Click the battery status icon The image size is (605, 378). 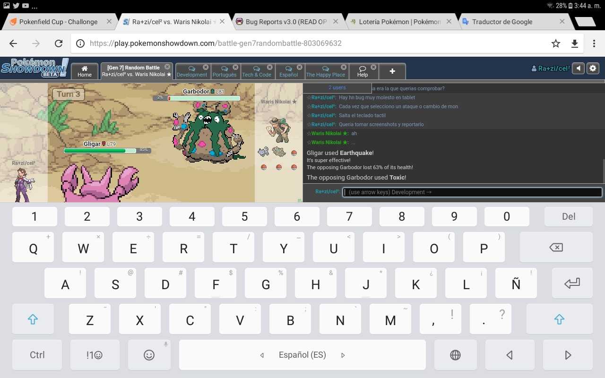(x=570, y=6)
